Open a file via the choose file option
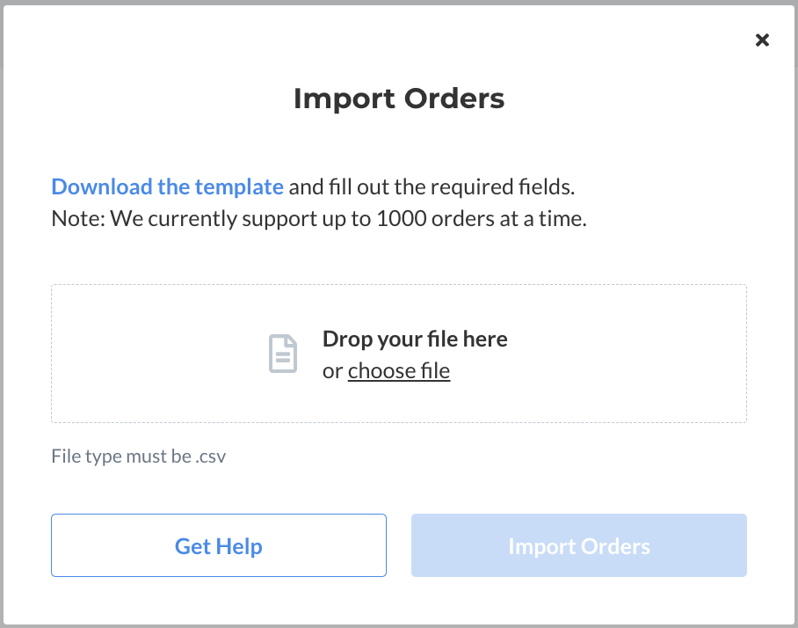This screenshot has width=798, height=628. [398, 370]
